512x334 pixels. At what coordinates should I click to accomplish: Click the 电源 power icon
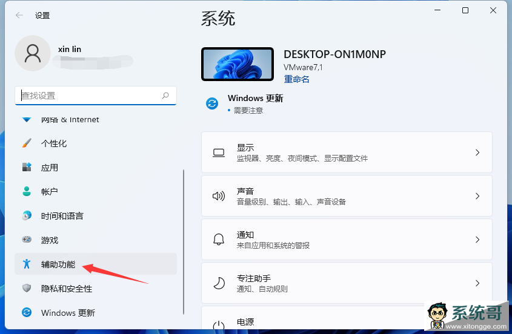tap(219, 326)
